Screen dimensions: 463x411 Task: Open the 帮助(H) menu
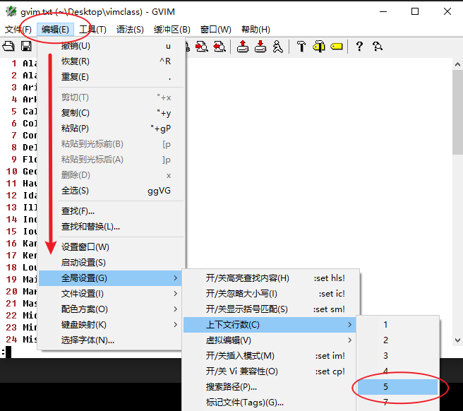pyautogui.click(x=255, y=30)
